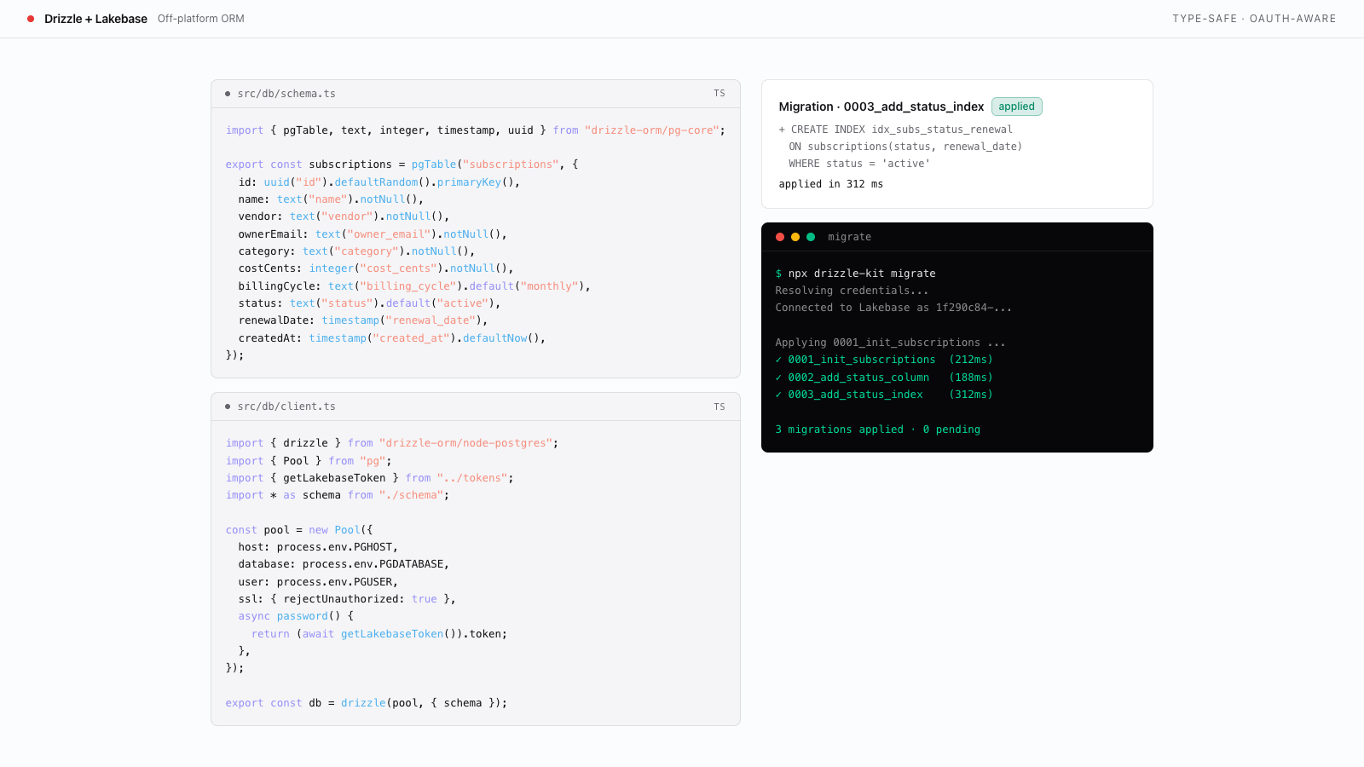Click the TYPE-SAFE · OAUTH-AWARE header text

pos(1254,19)
